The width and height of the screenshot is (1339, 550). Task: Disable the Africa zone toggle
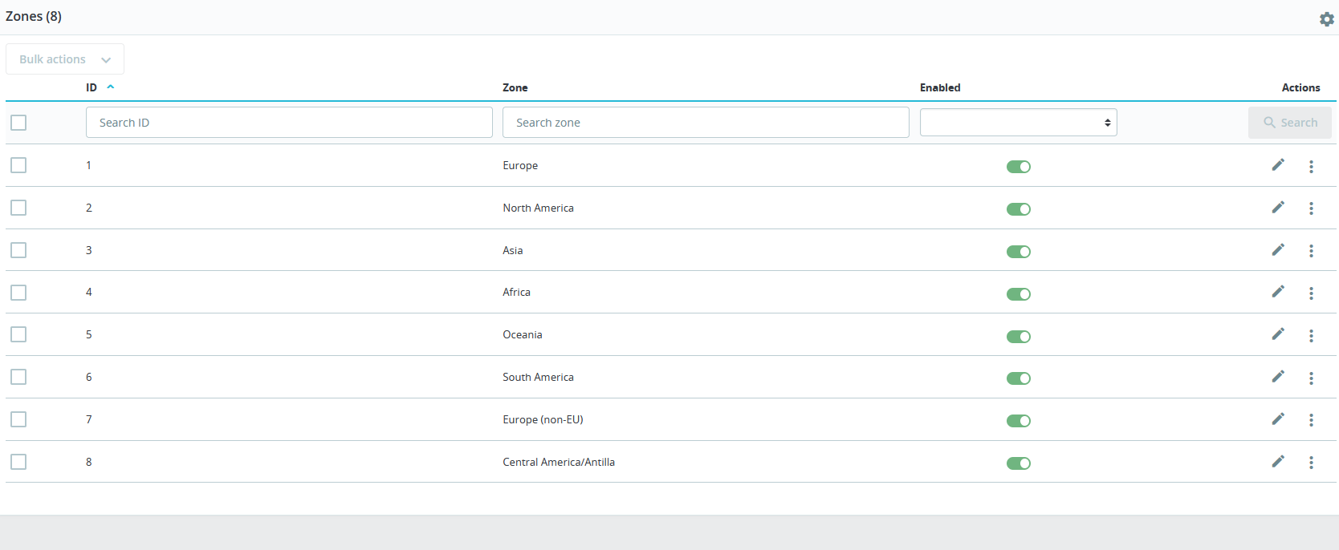[x=1019, y=294]
